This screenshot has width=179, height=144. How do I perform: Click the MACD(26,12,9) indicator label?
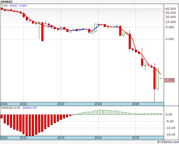pyautogui.click(x=11, y=108)
